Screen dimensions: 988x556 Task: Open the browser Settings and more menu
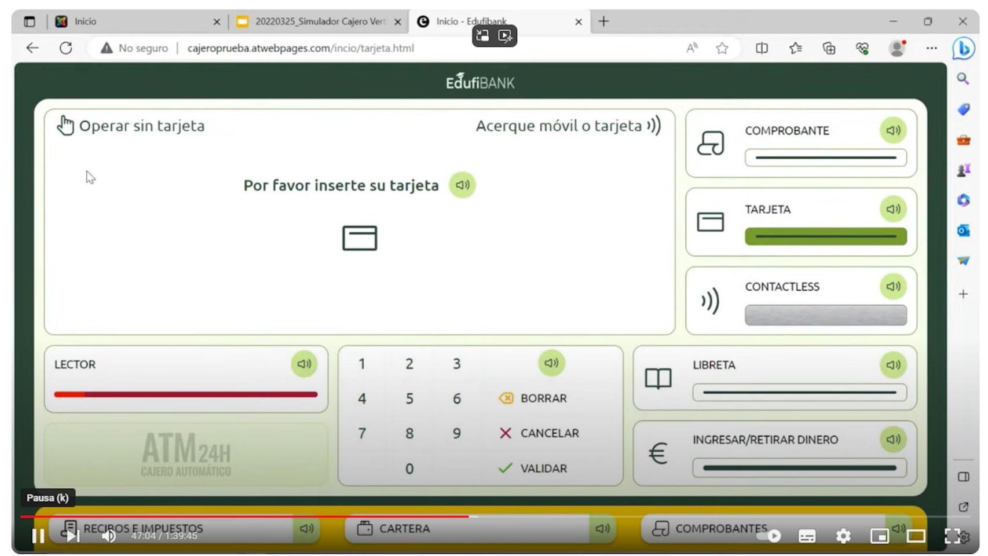coord(931,48)
